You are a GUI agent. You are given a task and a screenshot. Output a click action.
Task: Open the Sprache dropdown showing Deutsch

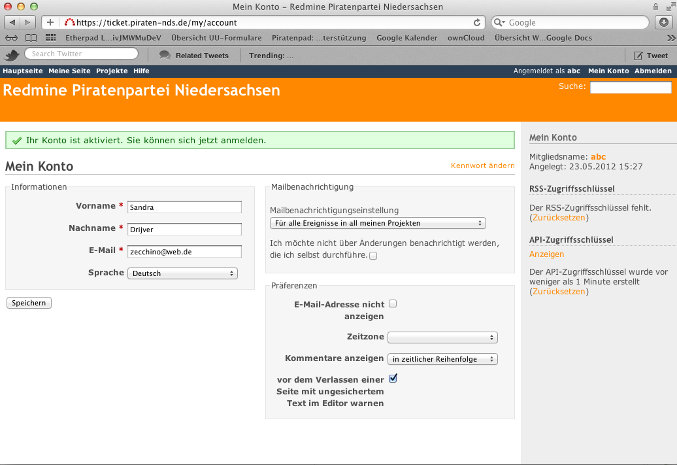(182, 273)
